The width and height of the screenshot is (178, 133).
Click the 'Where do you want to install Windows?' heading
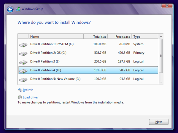pyautogui.click(x=54, y=22)
